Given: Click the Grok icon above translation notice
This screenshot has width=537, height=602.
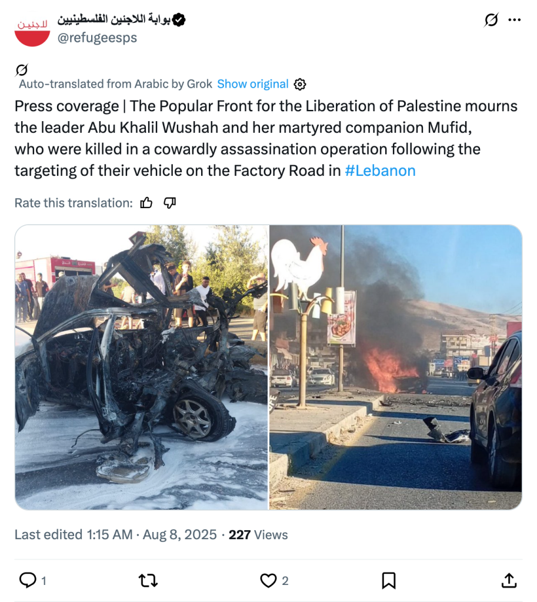Looking at the screenshot, I should tap(22, 71).
